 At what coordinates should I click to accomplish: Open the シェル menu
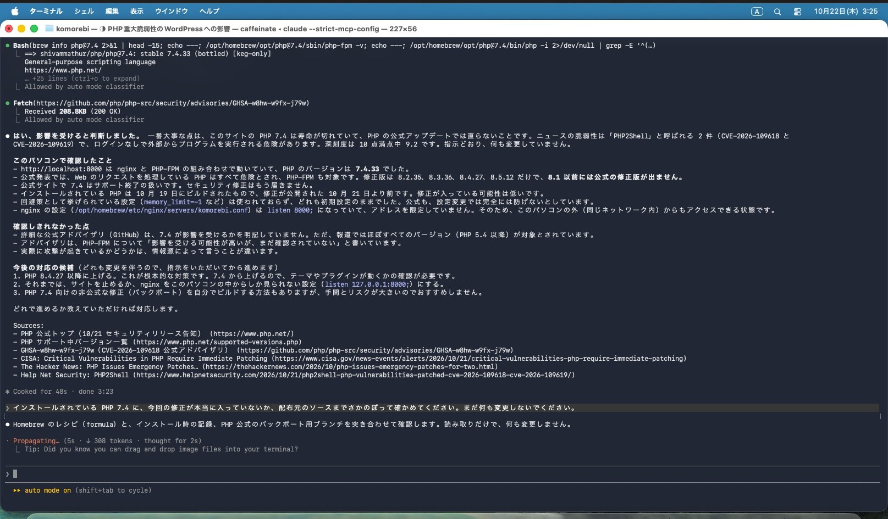click(84, 11)
